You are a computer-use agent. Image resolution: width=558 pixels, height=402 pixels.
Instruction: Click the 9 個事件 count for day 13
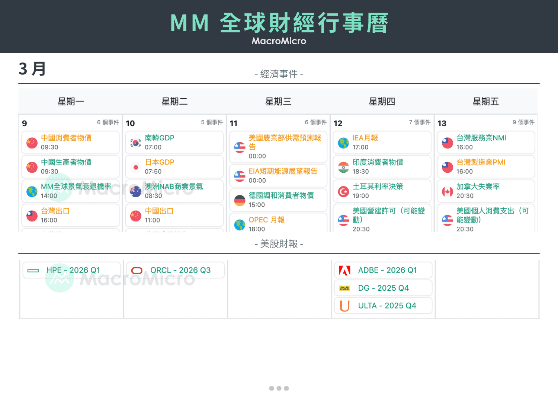(x=523, y=122)
